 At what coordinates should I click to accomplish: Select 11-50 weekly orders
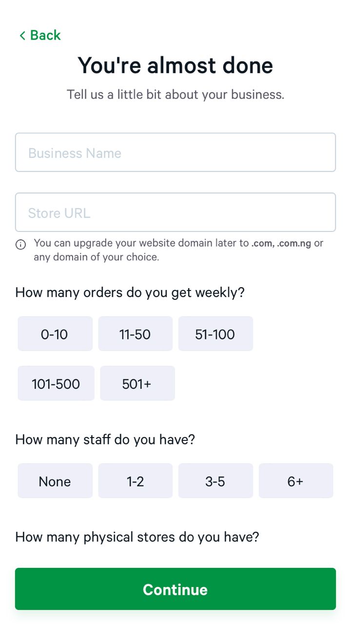(x=136, y=334)
